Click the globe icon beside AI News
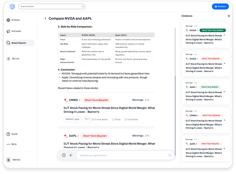The width and height of the screenshot is (236, 174). point(8,20)
